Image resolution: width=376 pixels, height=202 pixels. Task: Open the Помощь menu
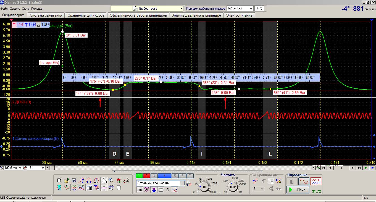coord(37,9)
